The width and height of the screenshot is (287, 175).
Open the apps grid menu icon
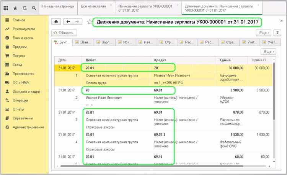[x=7, y=8]
